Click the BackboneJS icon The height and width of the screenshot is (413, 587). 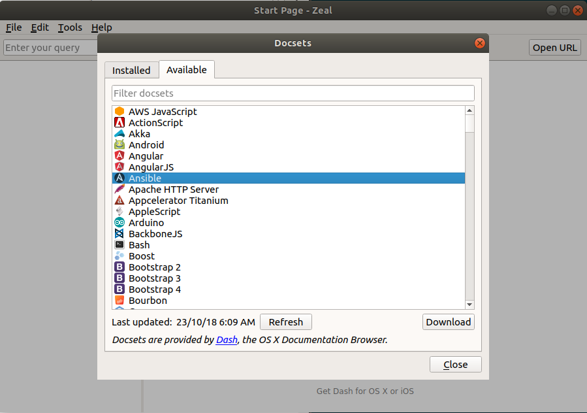(x=119, y=233)
